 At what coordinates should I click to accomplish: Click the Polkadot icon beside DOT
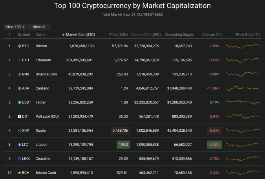20,116
